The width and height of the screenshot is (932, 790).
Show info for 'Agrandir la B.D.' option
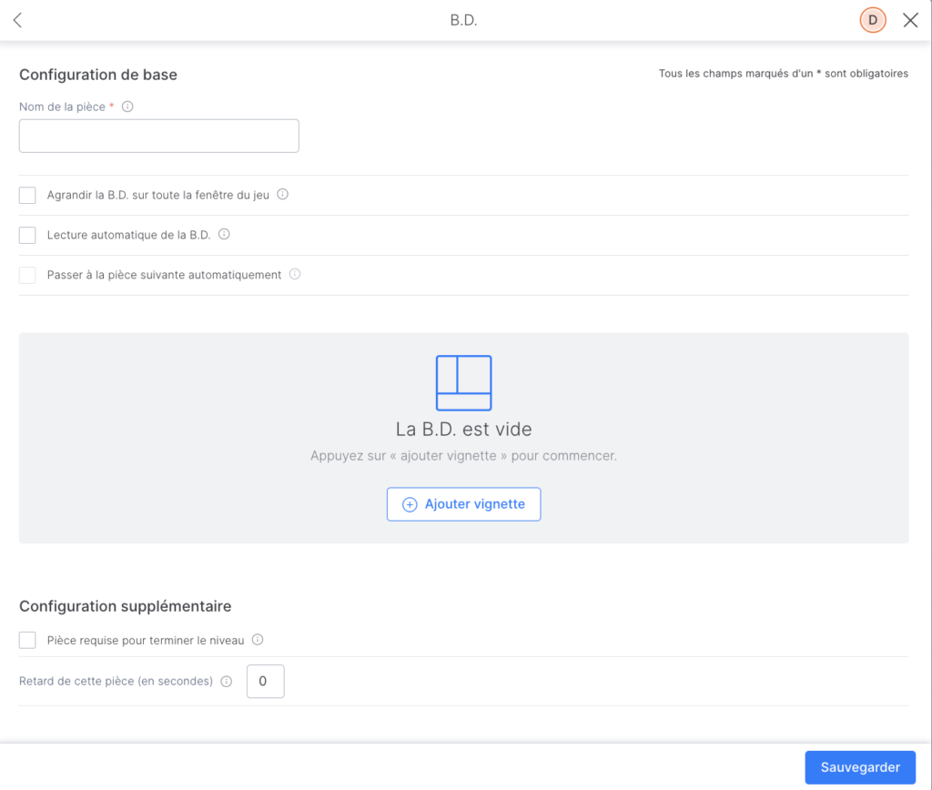click(282, 195)
